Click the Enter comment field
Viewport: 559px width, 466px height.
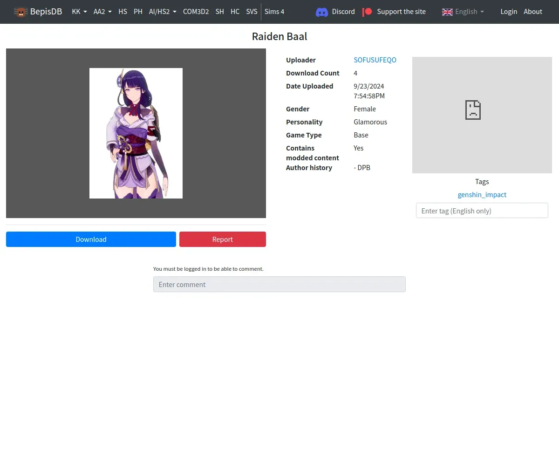point(279,284)
